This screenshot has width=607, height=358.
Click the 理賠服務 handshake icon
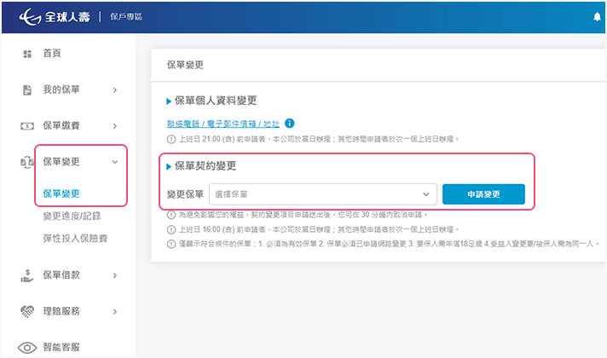[x=27, y=311]
